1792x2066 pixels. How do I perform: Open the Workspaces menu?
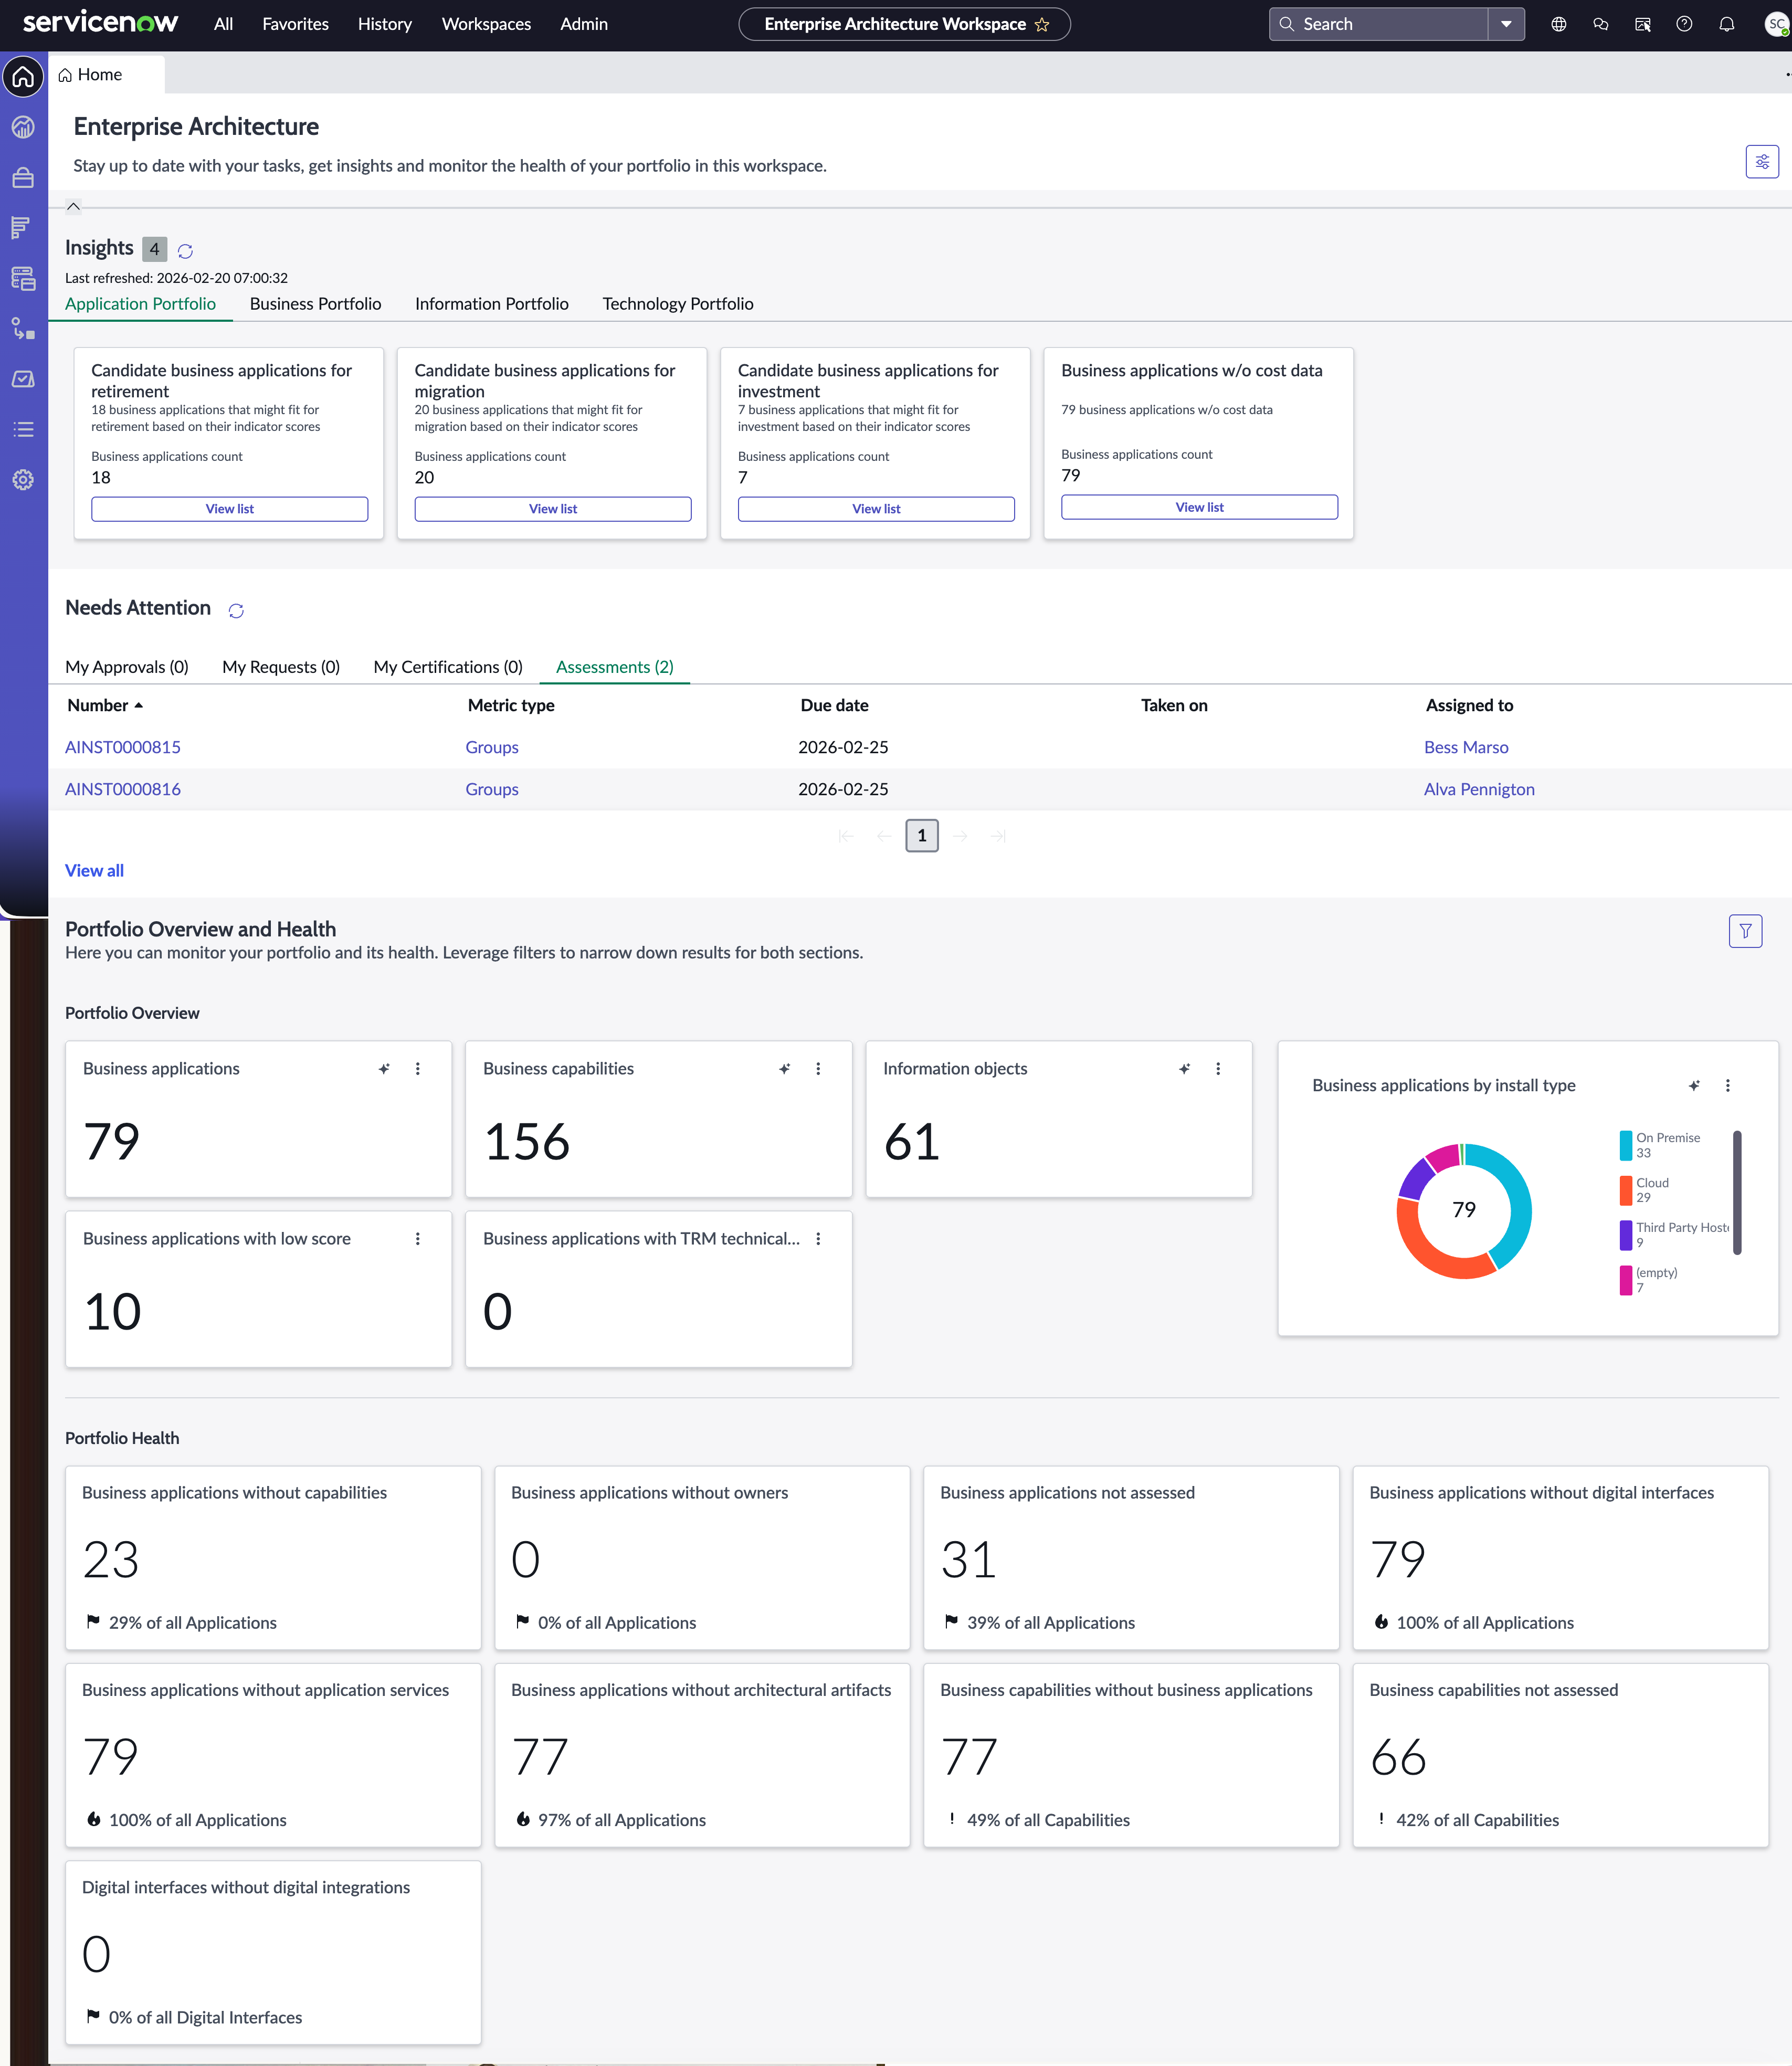486,24
